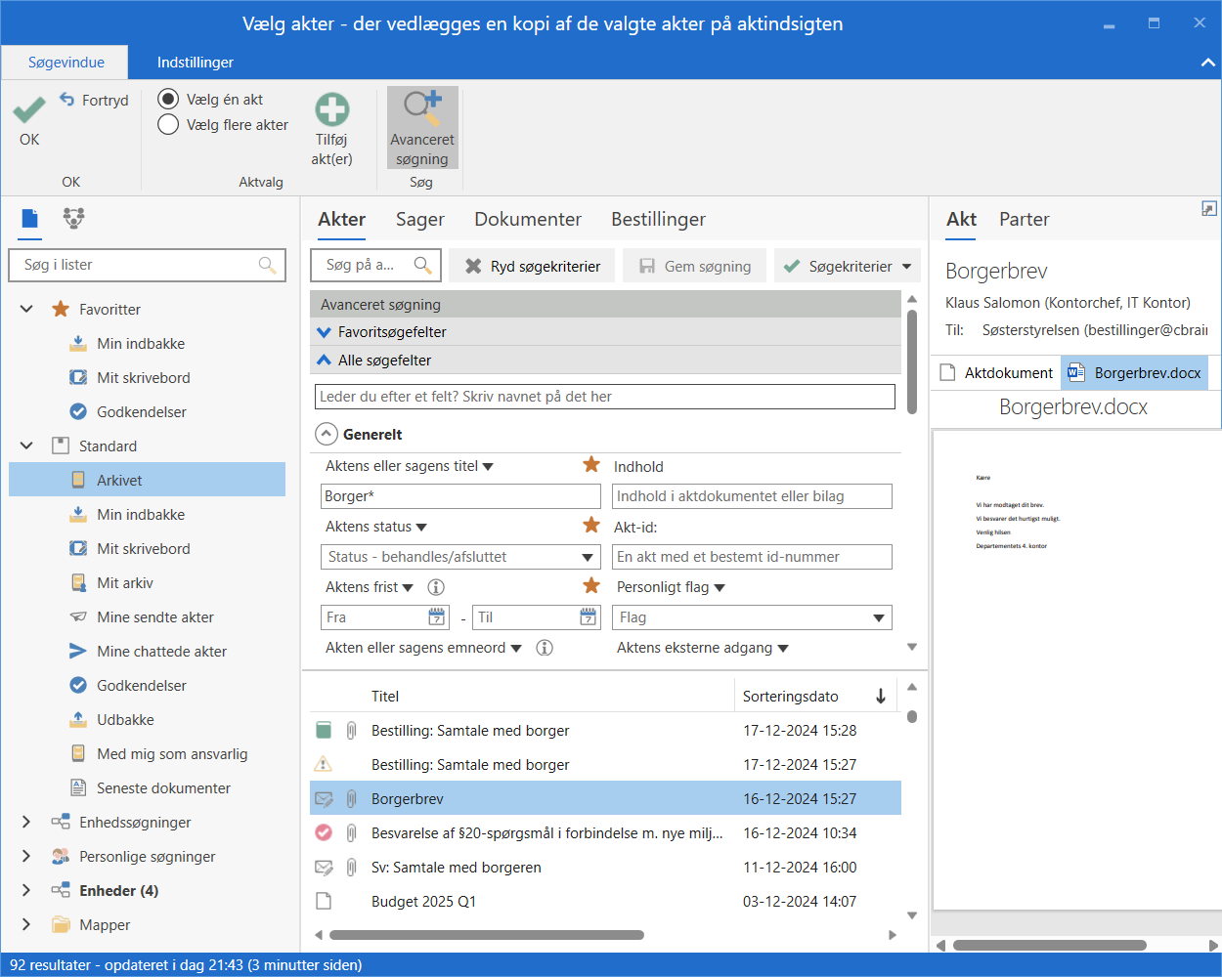Click the Gem søgning button

coord(695,266)
